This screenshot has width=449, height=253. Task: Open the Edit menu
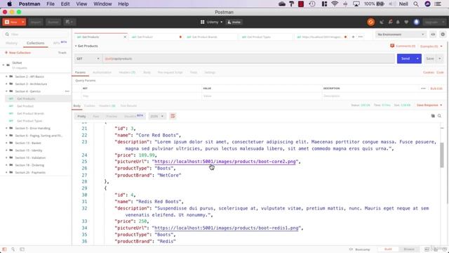(x=65, y=4)
